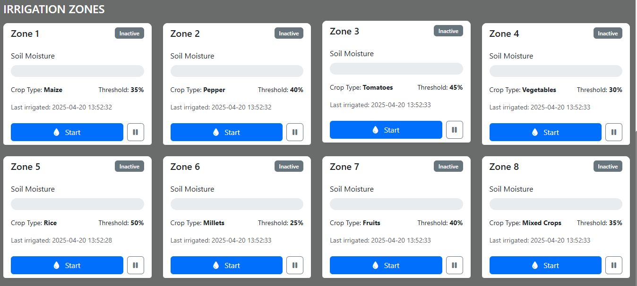The image size is (637, 286).
Task: Start the Vegetables zone irrigation
Action: (545, 132)
